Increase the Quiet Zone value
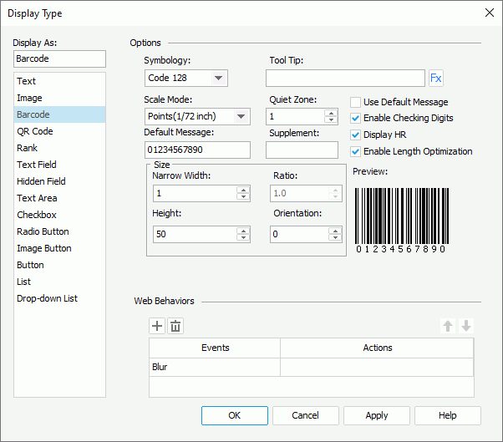 (x=332, y=113)
